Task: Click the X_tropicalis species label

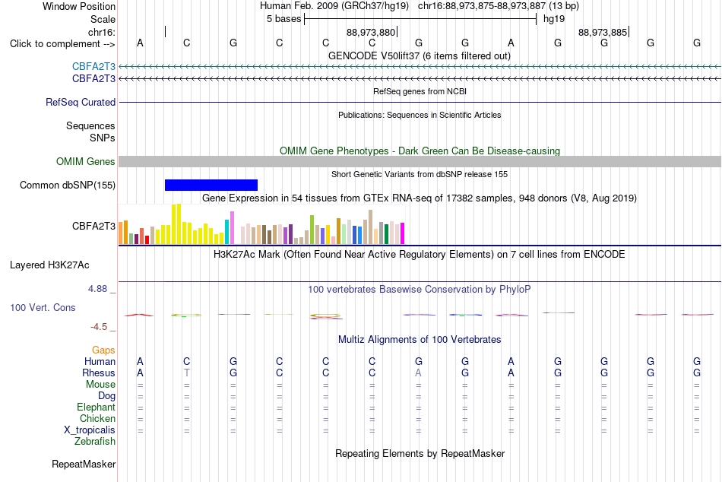Action: tap(90, 430)
